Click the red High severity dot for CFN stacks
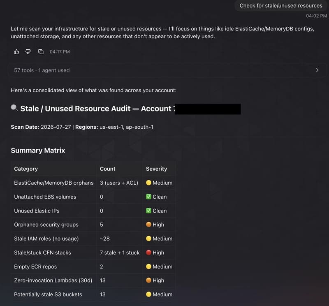Image resolution: width=329 pixels, height=306 pixels. tap(148, 253)
